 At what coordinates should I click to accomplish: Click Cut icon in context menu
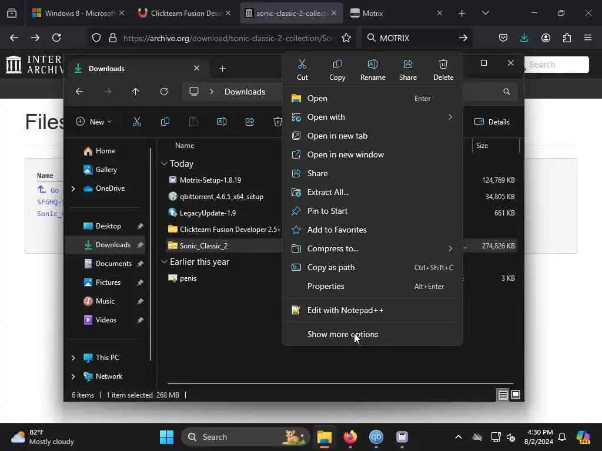click(x=302, y=65)
